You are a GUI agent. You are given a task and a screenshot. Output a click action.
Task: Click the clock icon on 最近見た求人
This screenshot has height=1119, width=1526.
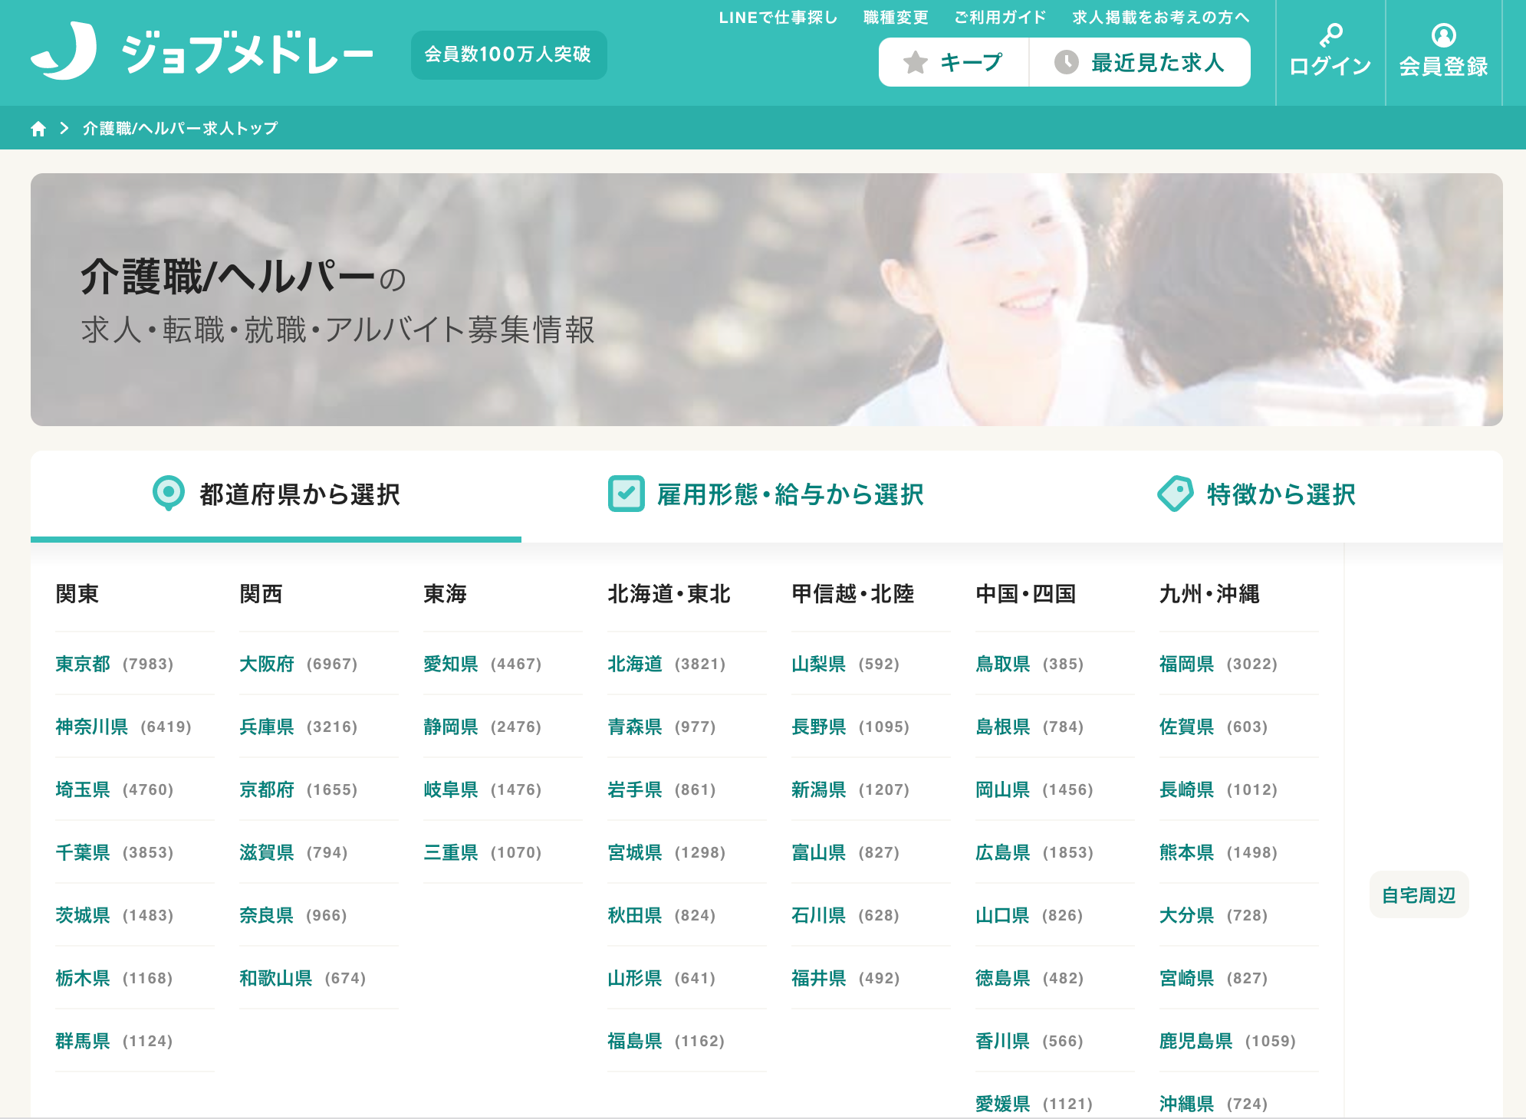1066,62
